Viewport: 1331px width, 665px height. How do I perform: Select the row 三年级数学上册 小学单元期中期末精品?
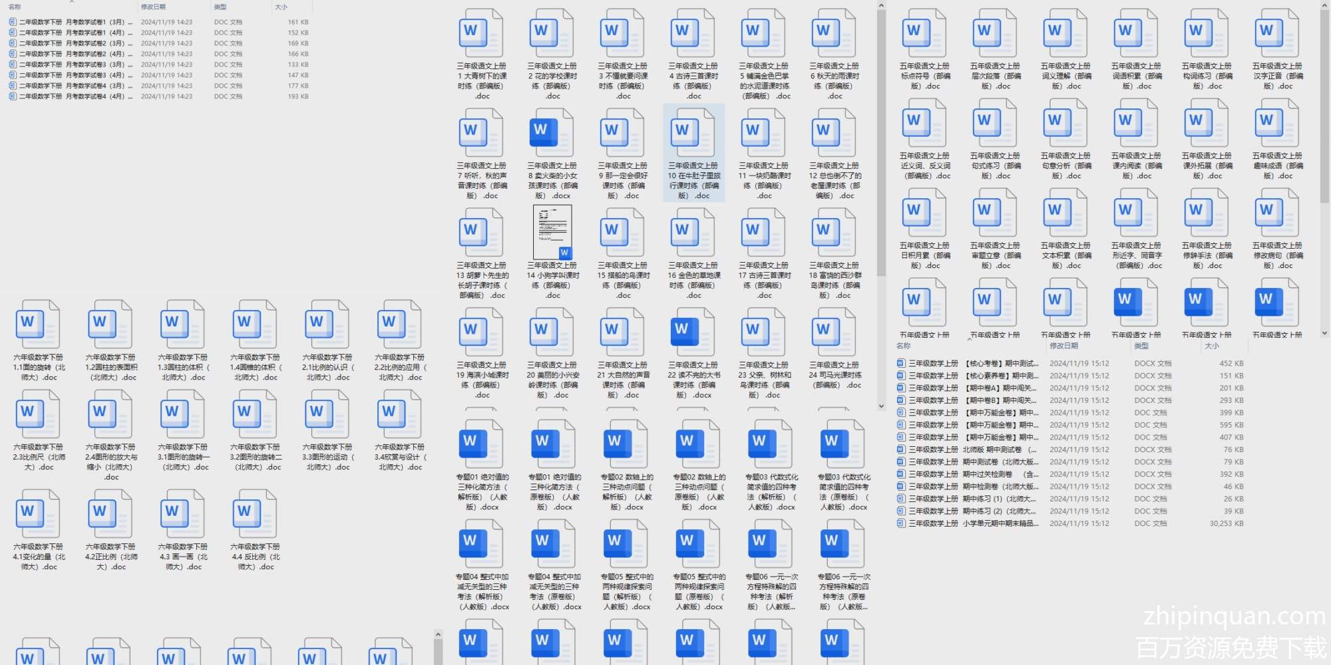click(1070, 523)
